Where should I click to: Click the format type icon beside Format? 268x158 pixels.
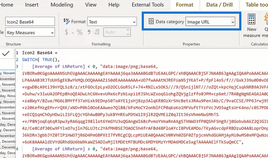(66, 21)
